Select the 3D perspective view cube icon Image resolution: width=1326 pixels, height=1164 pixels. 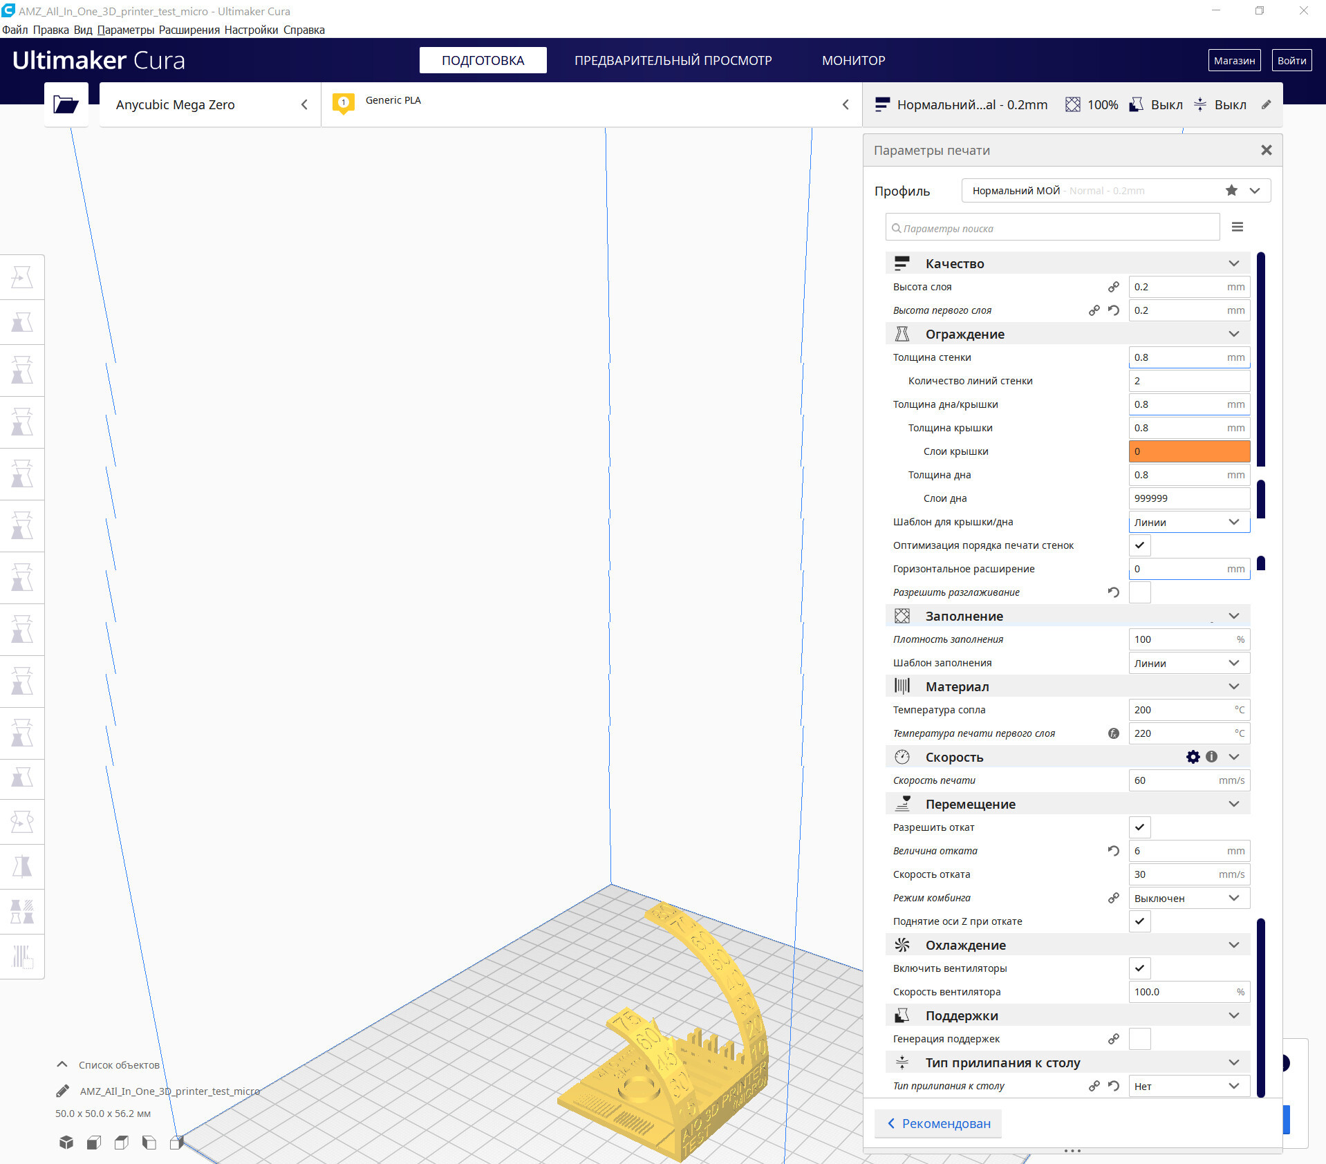(x=66, y=1142)
